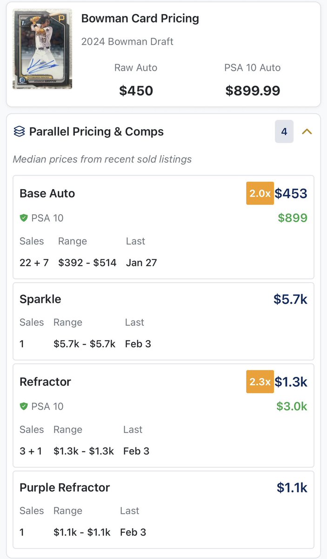Click the green PSA 10 shield in Refractor

[x=24, y=406]
